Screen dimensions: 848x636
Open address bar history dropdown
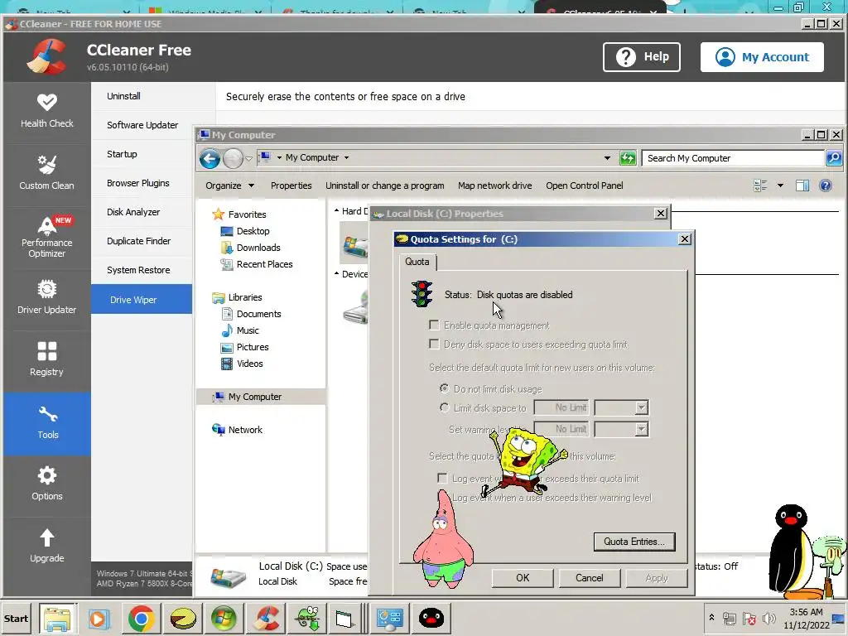tap(607, 158)
